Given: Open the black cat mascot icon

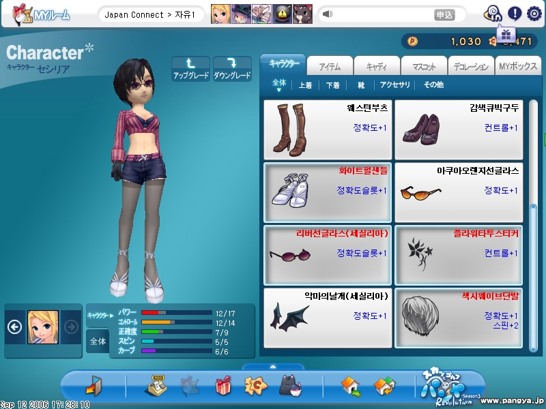Looking at the screenshot, I should tap(290, 387).
